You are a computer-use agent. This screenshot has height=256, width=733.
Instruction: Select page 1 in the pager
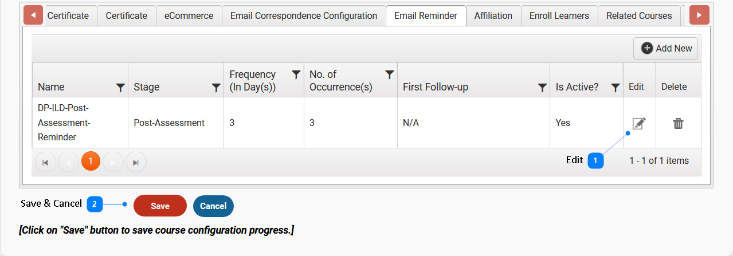91,162
